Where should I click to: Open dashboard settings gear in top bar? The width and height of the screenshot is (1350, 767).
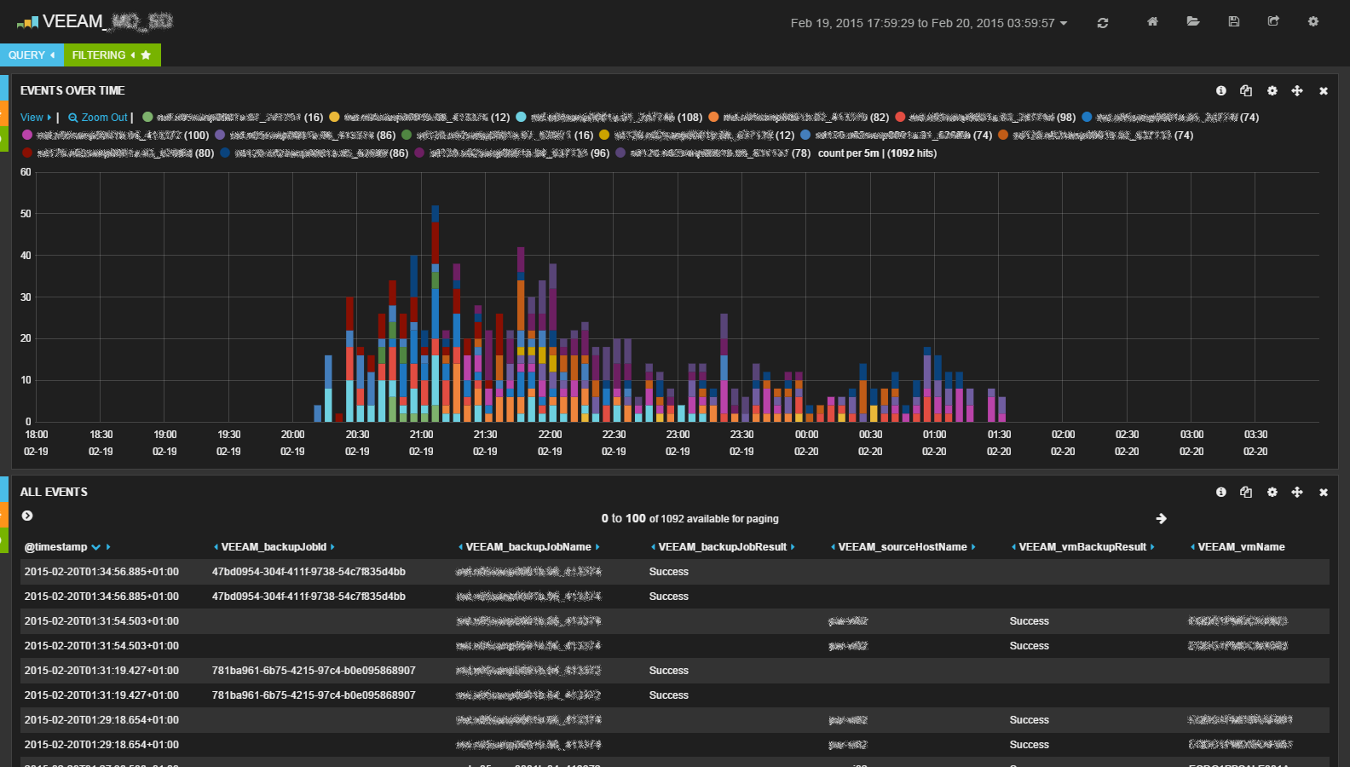1313,21
